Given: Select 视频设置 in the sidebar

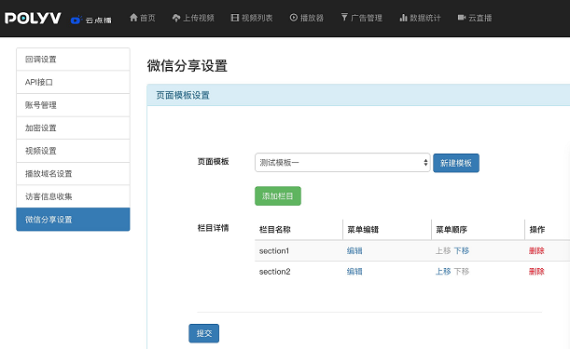Looking at the screenshot, I should click(x=73, y=151).
